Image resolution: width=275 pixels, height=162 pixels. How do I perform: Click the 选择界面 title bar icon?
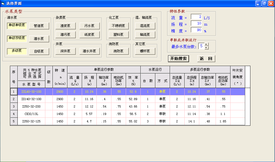tap(3, 4)
